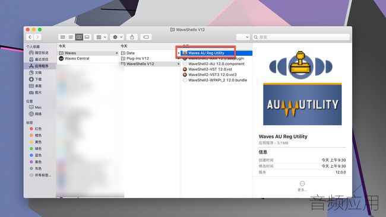
Task: Click the Edit Tags toolbar button
Action: coord(146,37)
